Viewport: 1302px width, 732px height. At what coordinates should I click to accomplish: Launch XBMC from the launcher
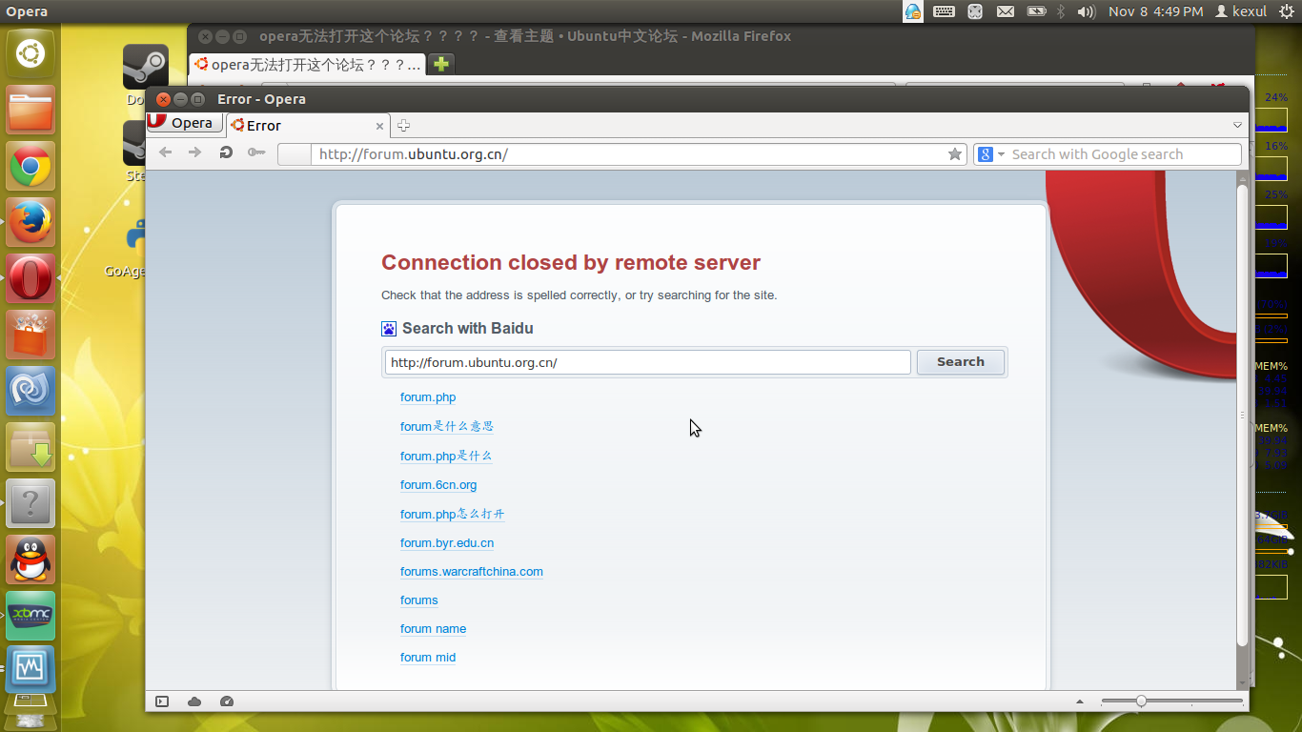pos(31,616)
